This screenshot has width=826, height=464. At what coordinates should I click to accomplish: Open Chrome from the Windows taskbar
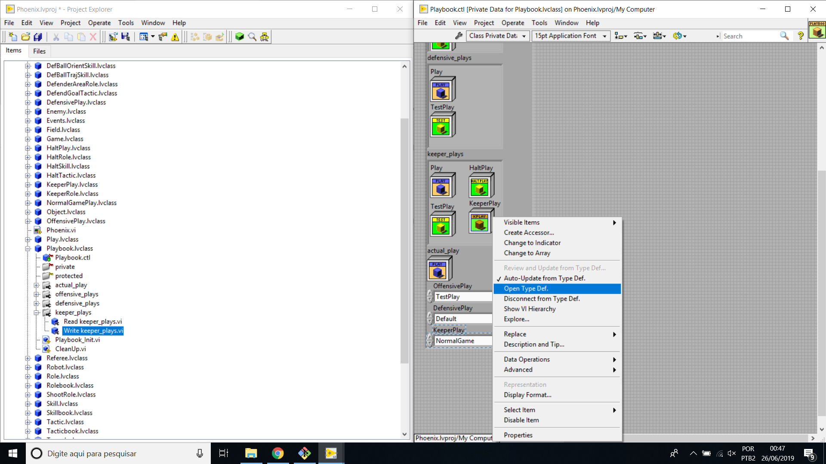(277, 453)
